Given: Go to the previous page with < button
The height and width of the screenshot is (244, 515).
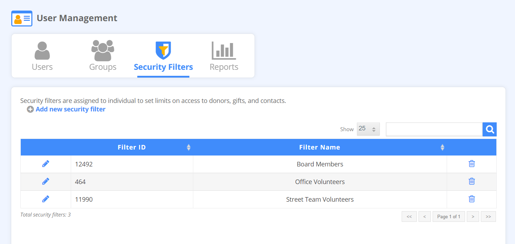Looking at the screenshot, I should 425,216.
